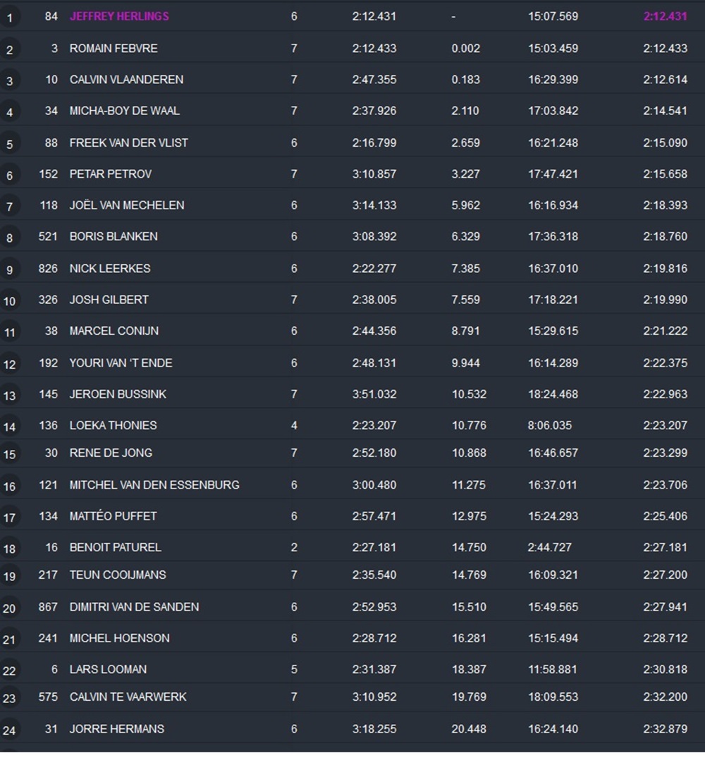Click the position 12 circle badge
705x765 pixels.
point(9,364)
